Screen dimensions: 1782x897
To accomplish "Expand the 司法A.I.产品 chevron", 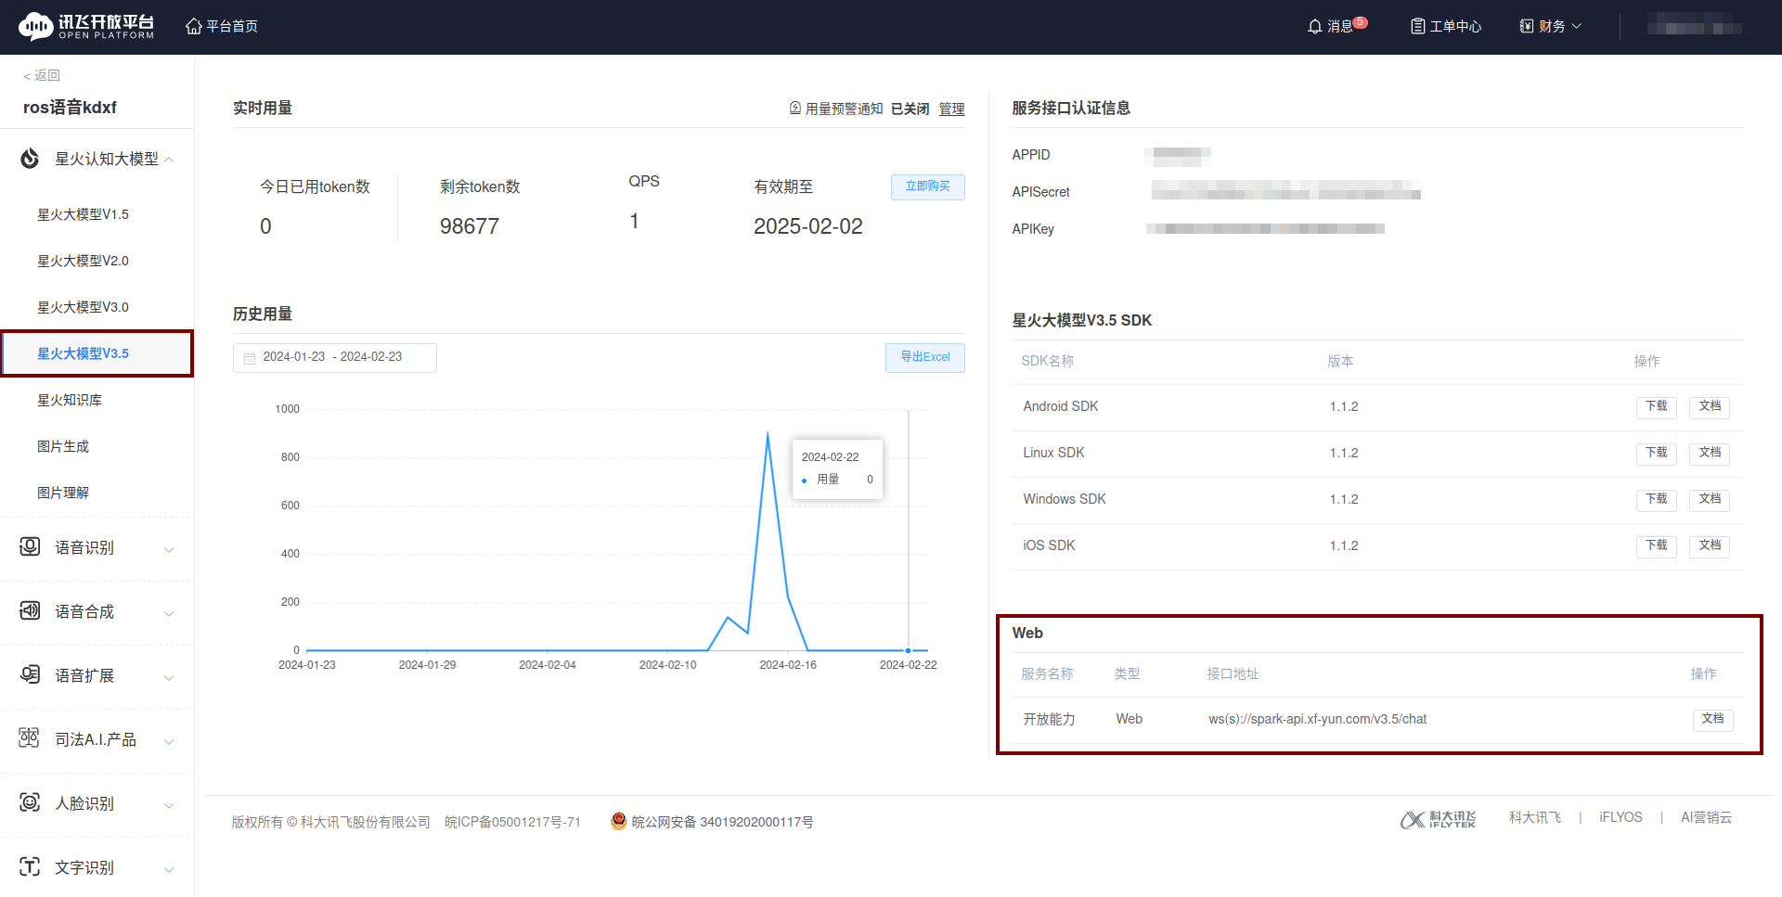I will [169, 742].
